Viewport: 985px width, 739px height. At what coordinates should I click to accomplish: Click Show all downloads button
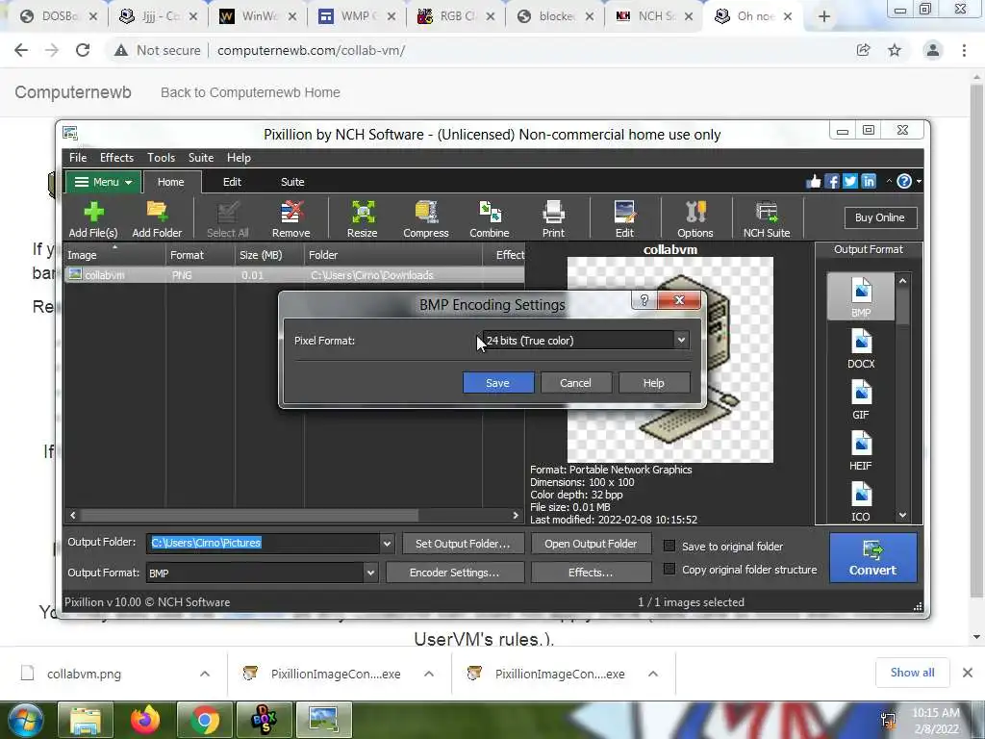point(912,673)
